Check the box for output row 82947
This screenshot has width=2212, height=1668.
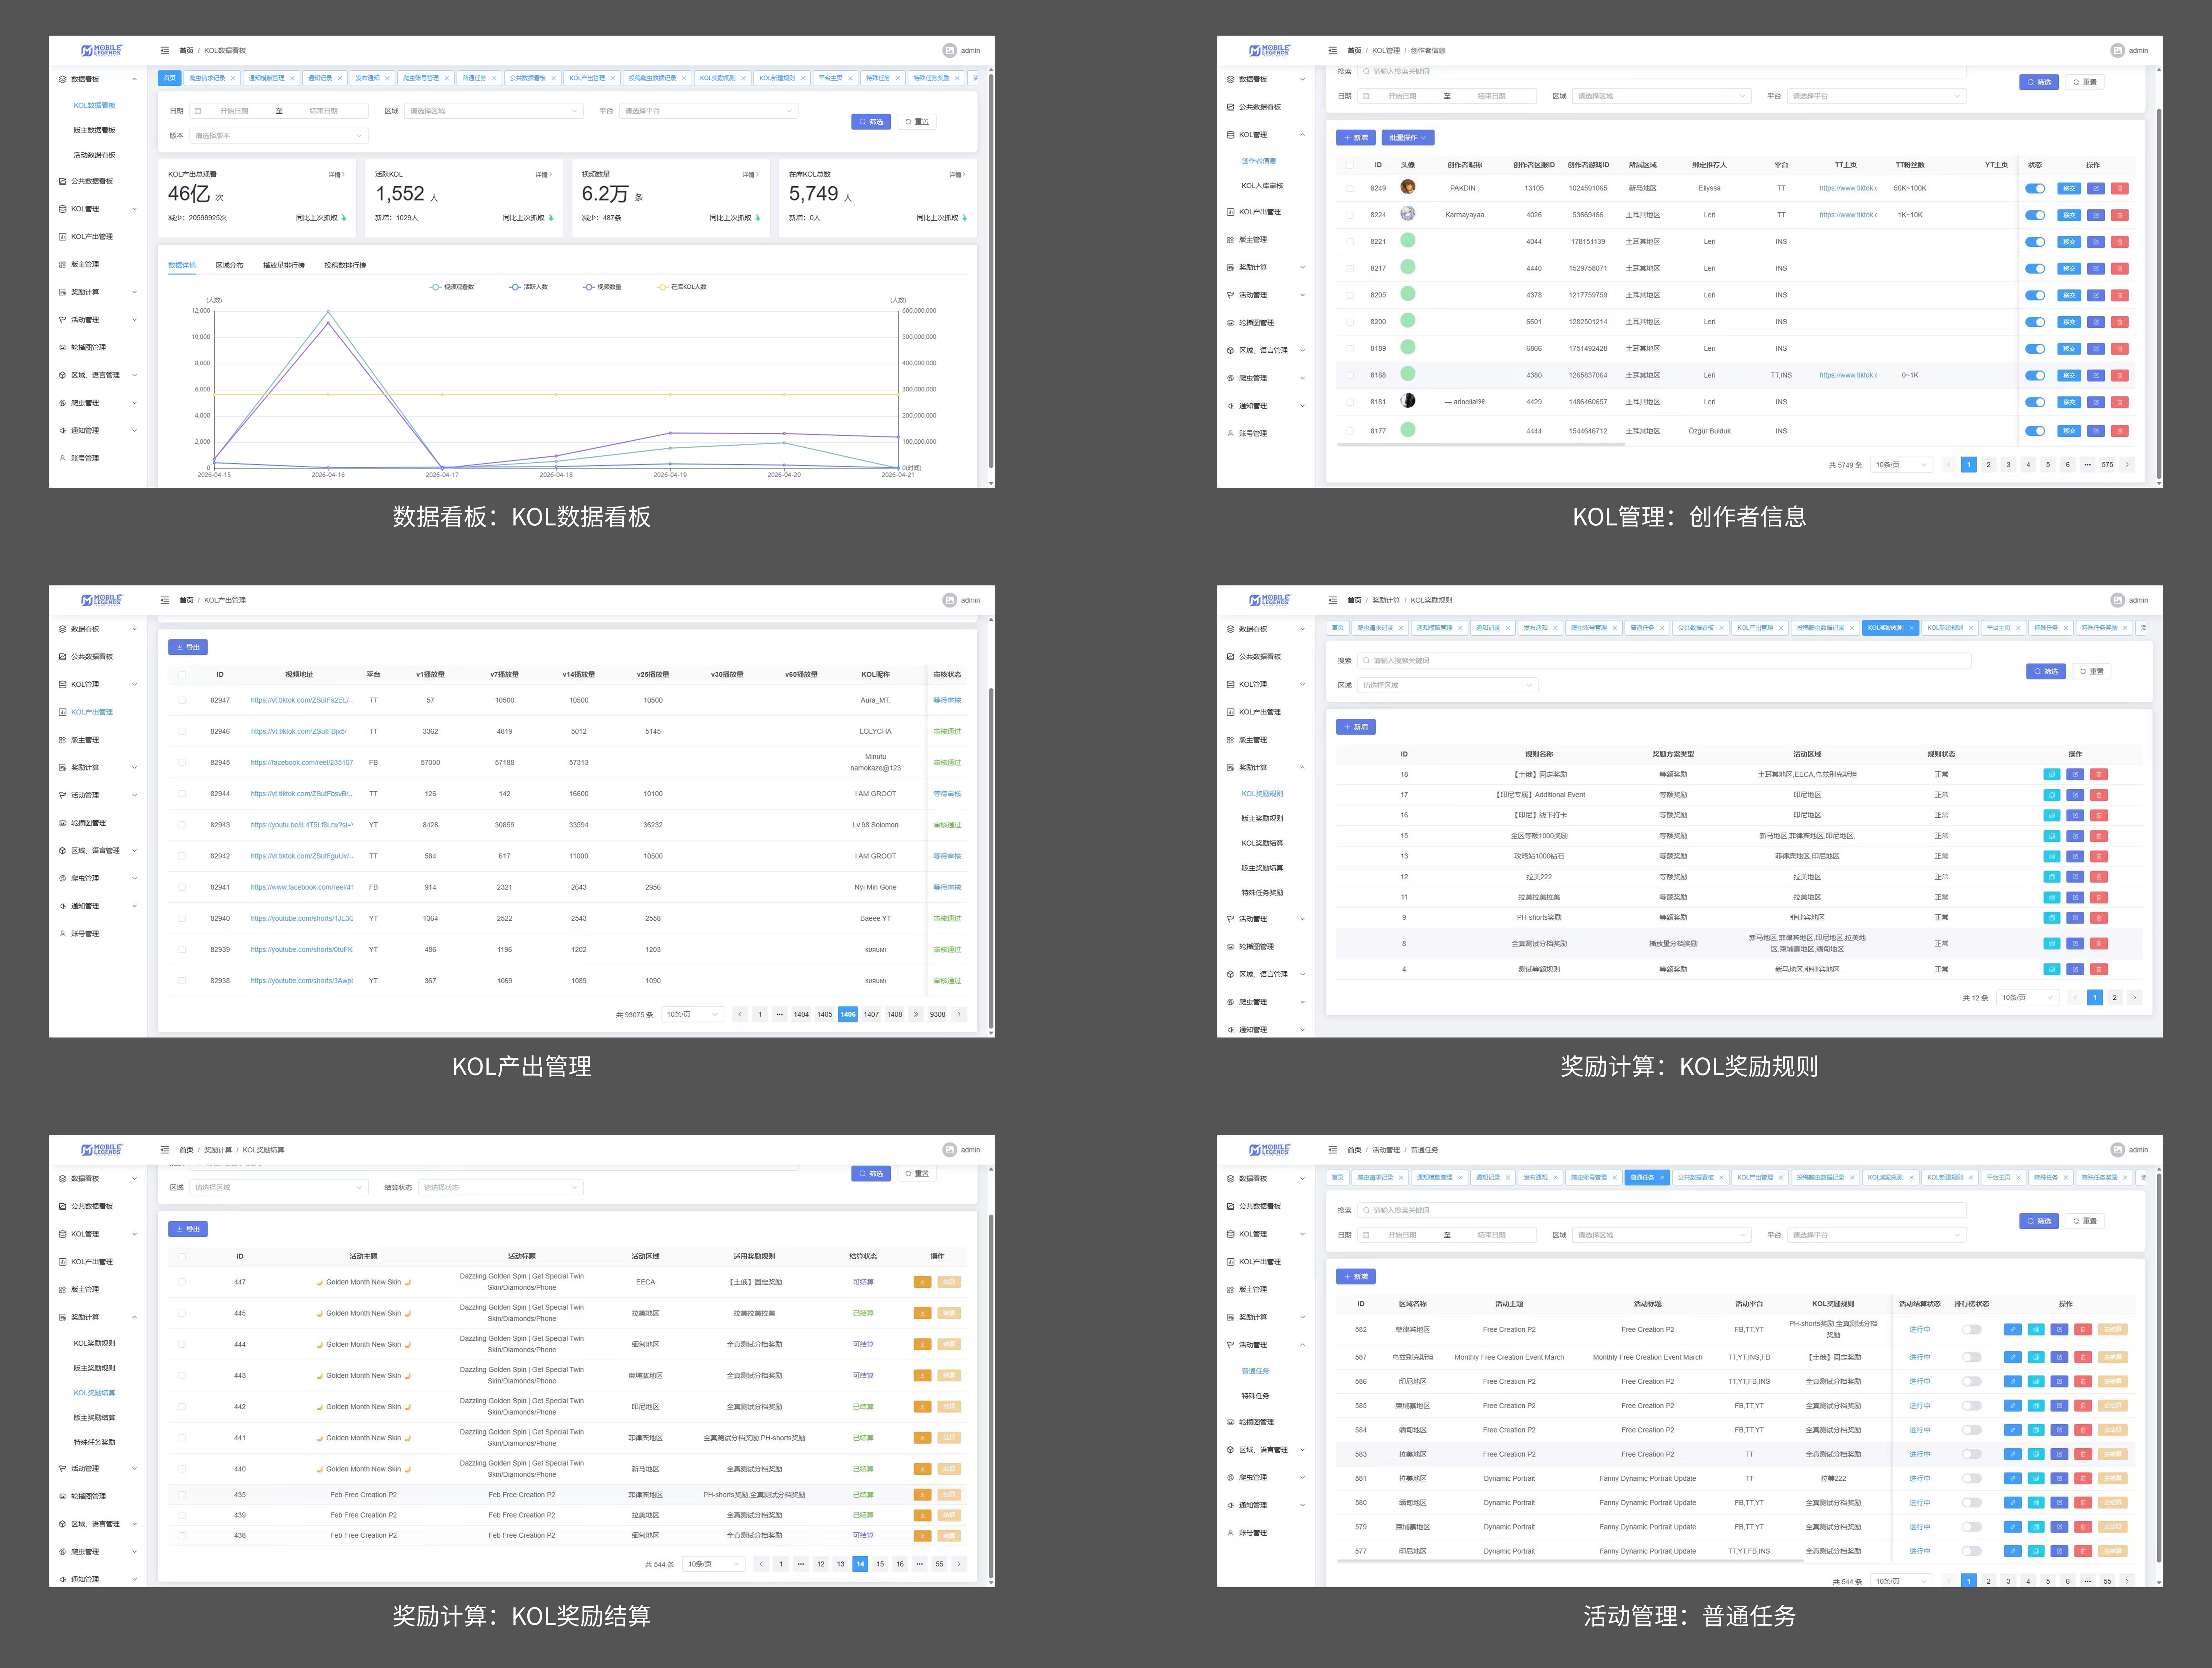pos(182,700)
